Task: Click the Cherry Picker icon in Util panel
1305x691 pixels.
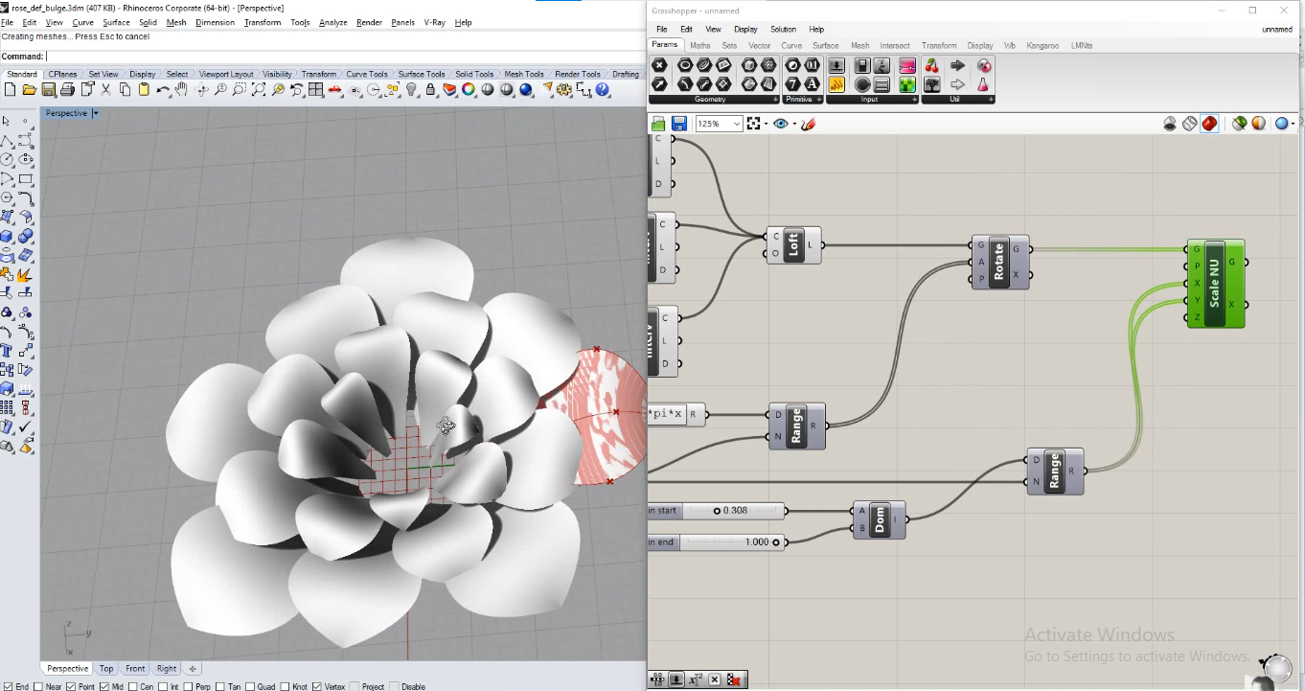Action: click(x=932, y=65)
